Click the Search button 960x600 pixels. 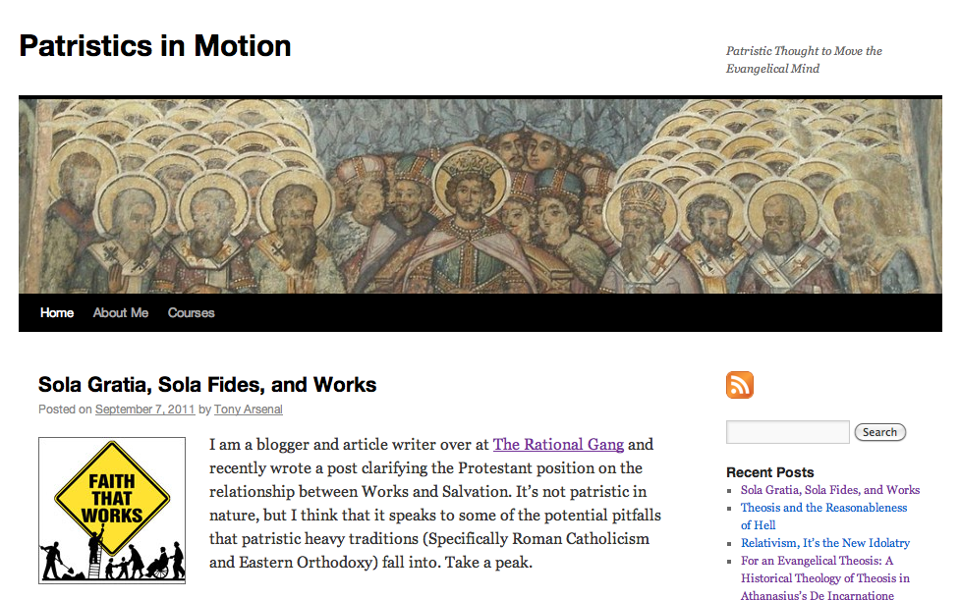coord(879,432)
